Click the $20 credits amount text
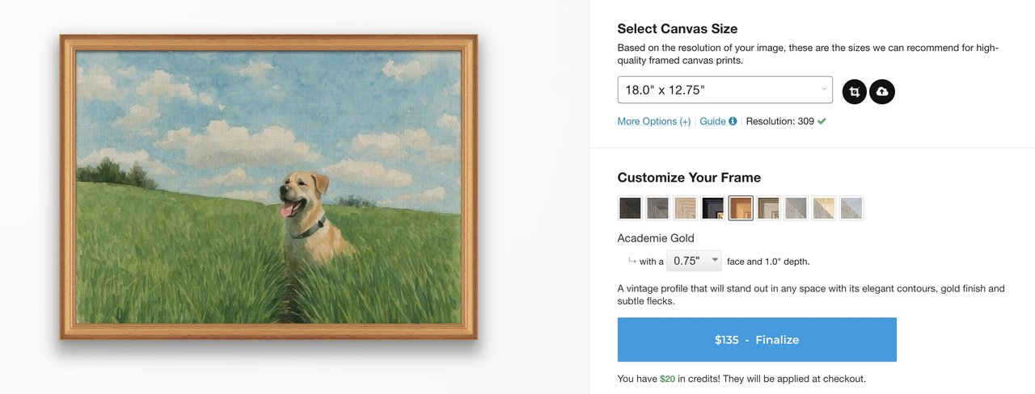Image resolution: width=1035 pixels, height=394 pixels. tap(667, 379)
